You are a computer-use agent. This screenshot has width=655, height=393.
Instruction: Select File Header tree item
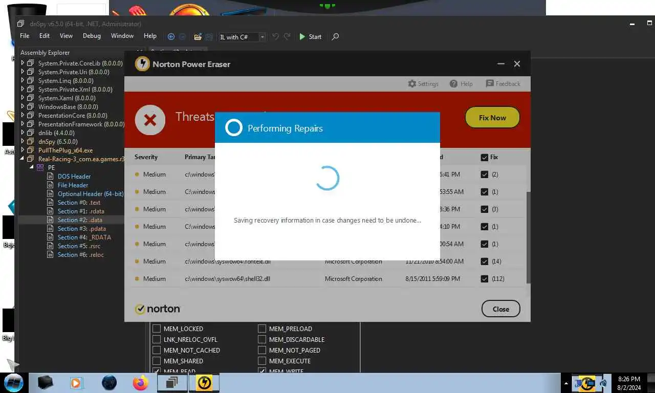click(73, 185)
